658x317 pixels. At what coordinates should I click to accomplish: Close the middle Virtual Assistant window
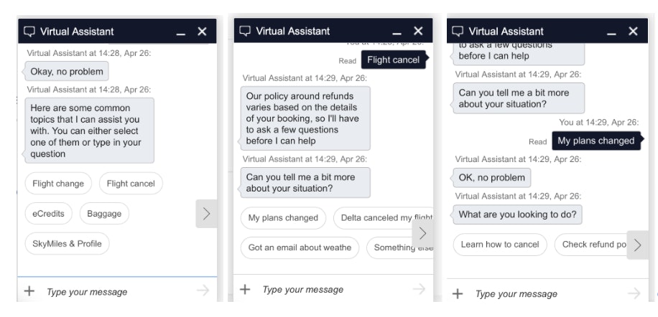pos(418,31)
